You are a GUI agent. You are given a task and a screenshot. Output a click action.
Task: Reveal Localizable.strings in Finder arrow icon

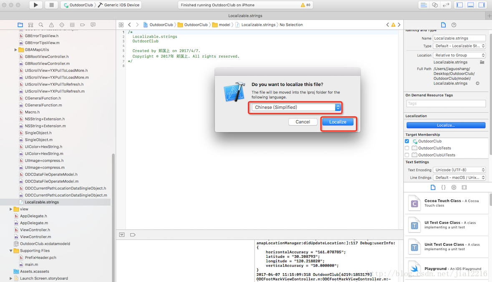pos(477,83)
